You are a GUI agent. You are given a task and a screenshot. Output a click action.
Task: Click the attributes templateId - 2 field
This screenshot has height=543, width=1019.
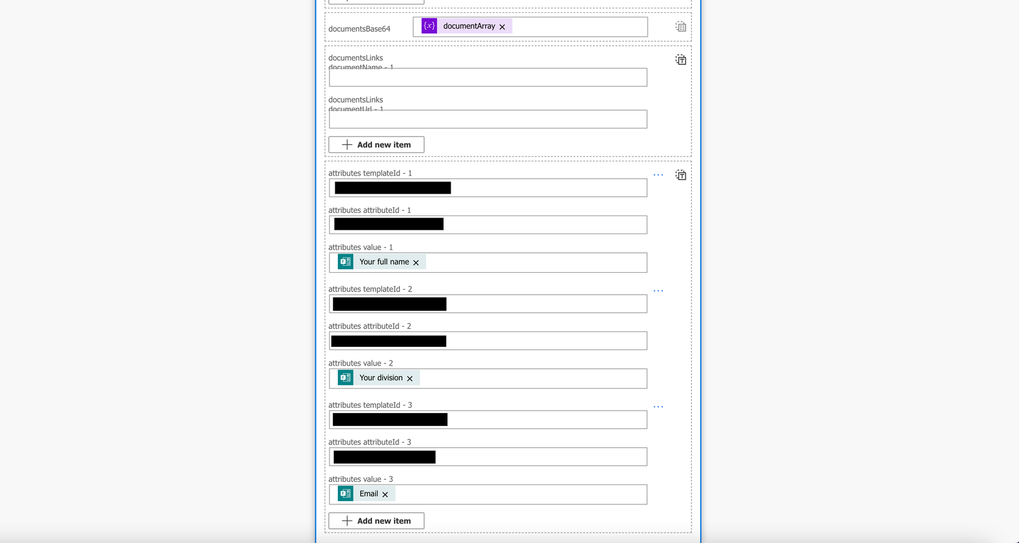click(x=488, y=304)
